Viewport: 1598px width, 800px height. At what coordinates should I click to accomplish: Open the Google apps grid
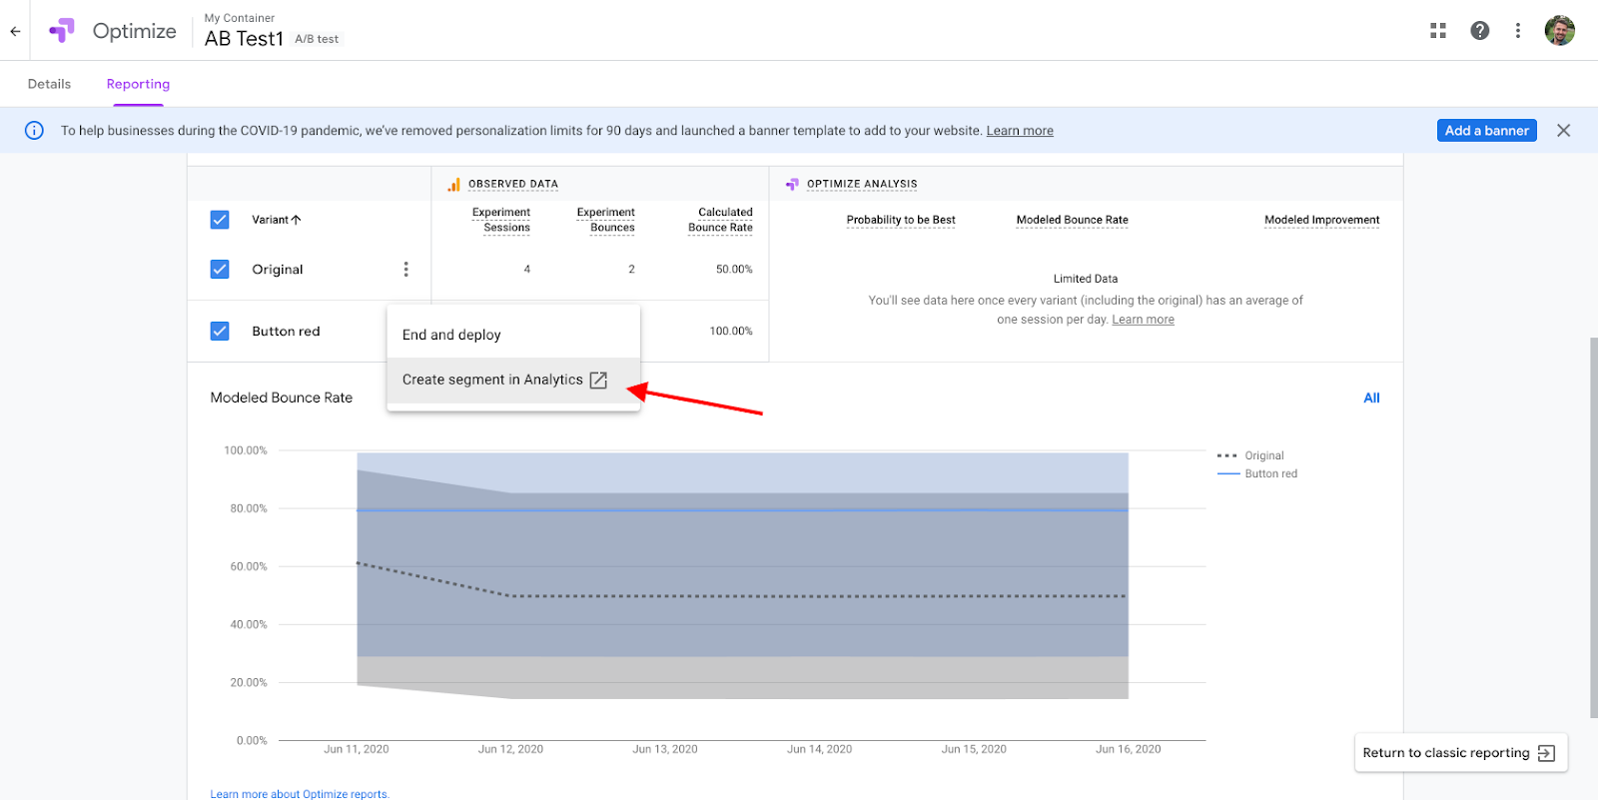coord(1437,31)
